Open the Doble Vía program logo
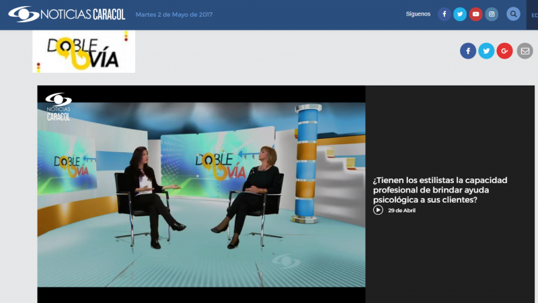This screenshot has height=303, width=538. pyautogui.click(x=83, y=52)
